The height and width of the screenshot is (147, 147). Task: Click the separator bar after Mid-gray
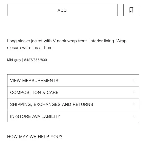(x=23, y=60)
